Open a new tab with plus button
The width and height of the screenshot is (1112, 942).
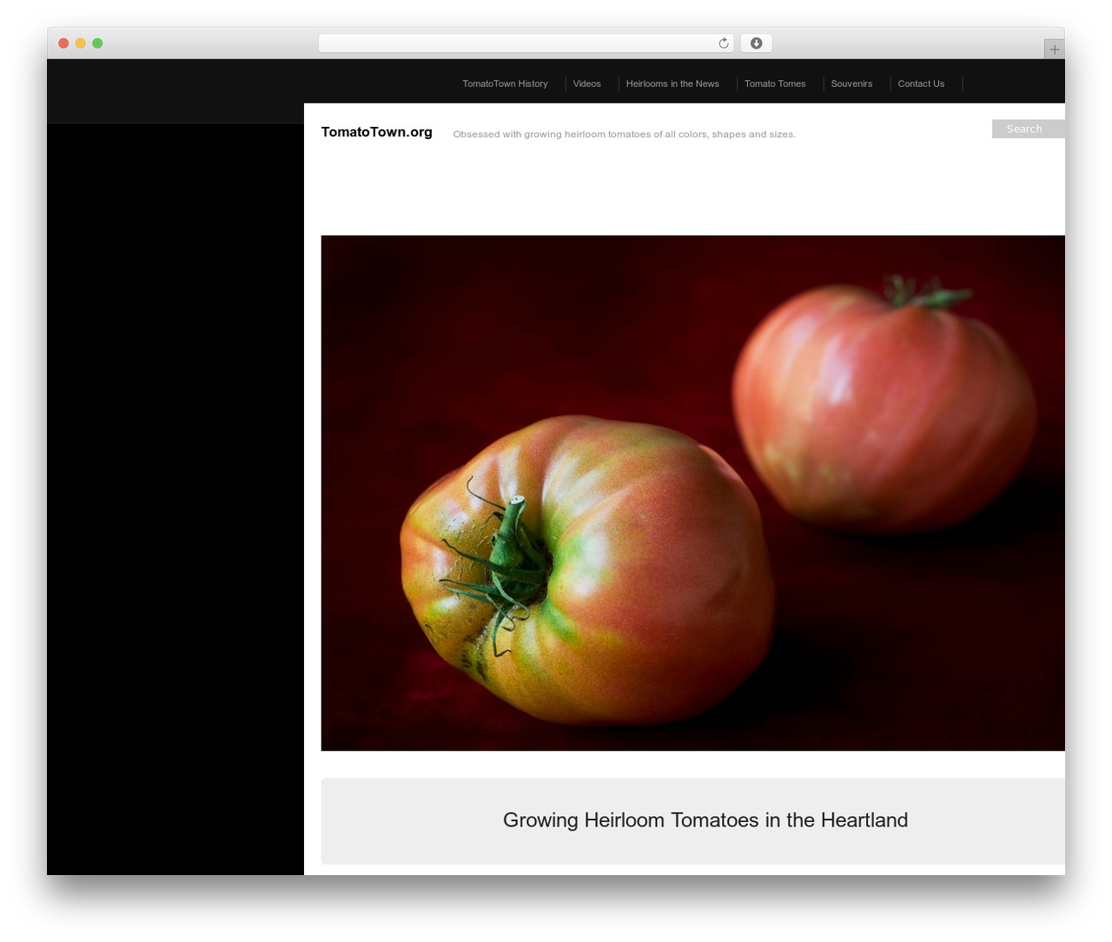tap(1054, 50)
